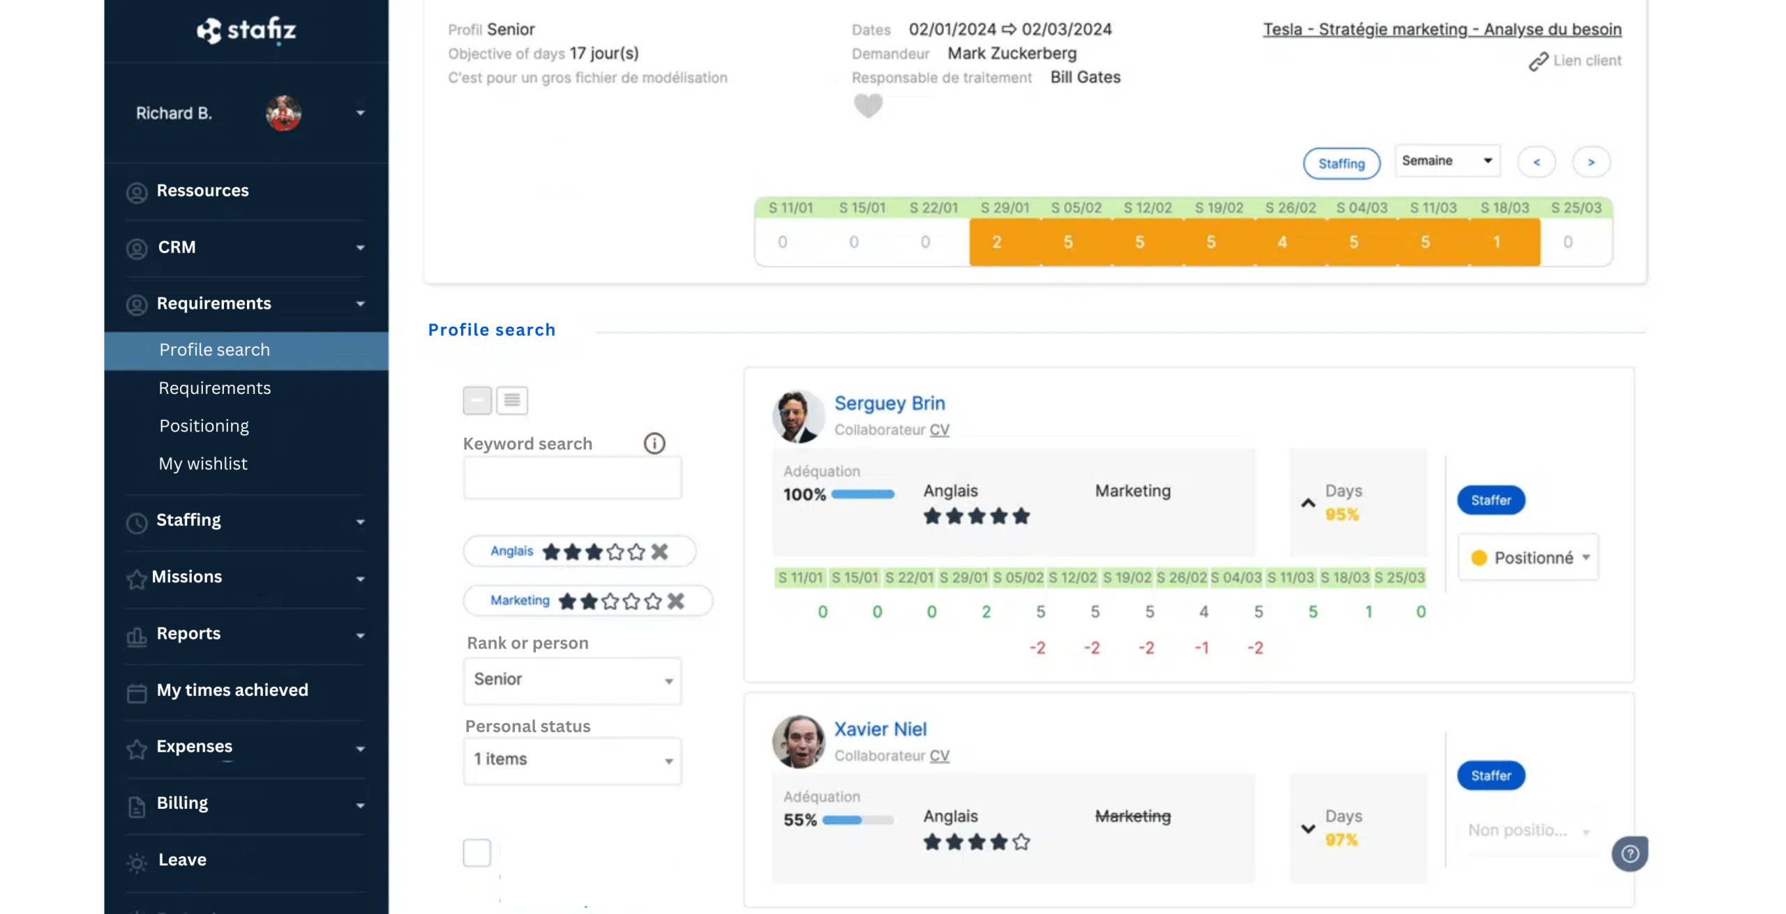The height and width of the screenshot is (914, 1786).
Task: Open My wishlist menu item
Action: pos(203,464)
